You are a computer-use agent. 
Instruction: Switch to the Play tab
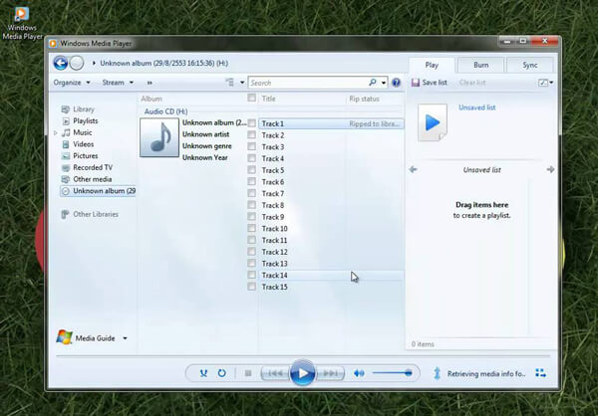click(x=432, y=65)
